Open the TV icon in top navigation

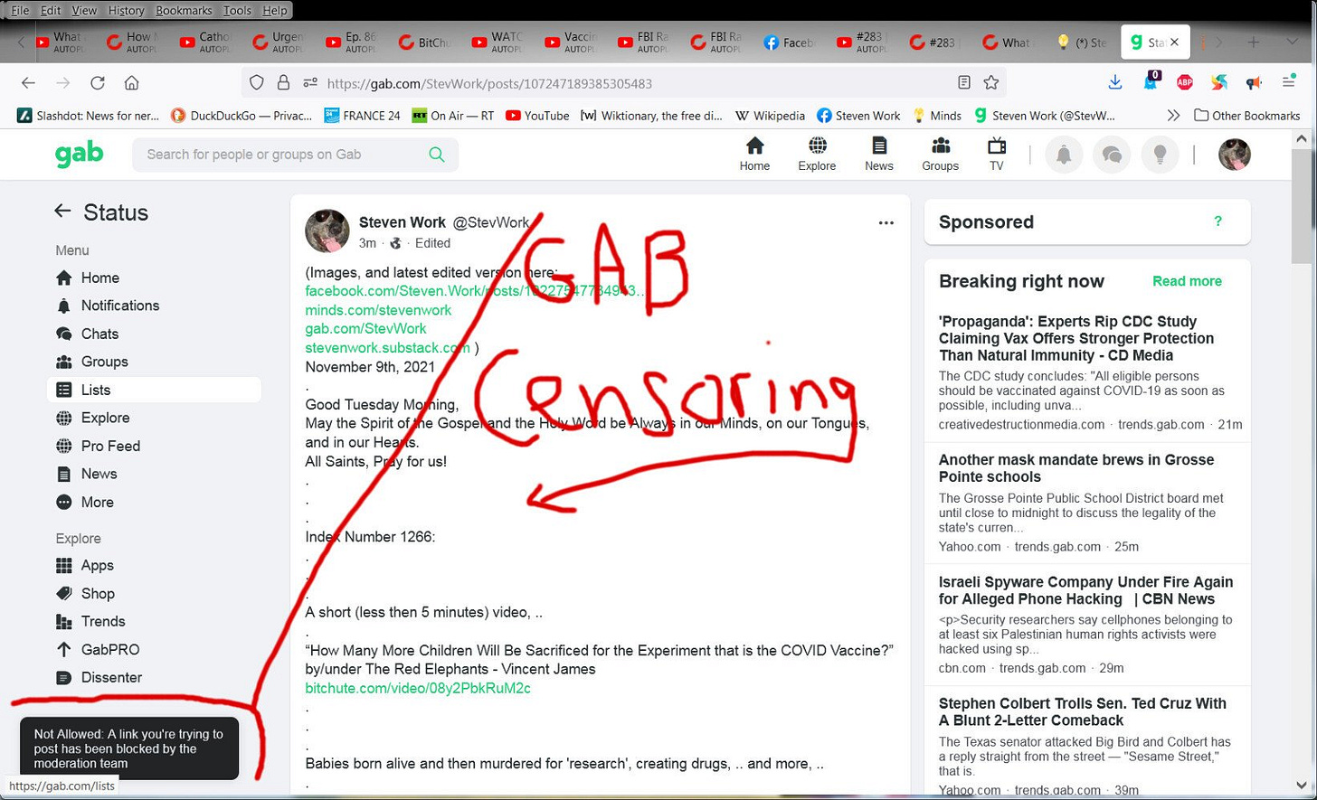[x=997, y=154]
